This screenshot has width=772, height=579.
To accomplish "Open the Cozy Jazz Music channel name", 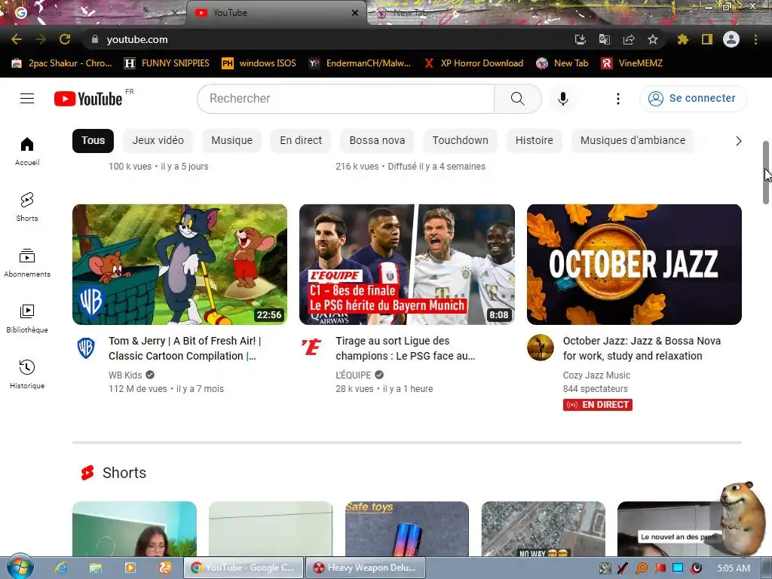I will coord(596,375).
